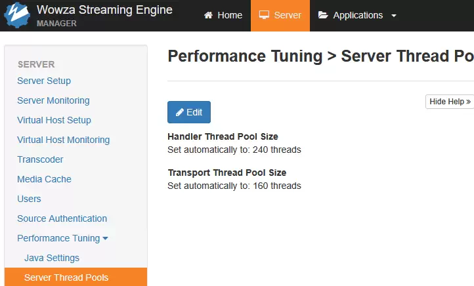Click the Performance Tuning page heading
Image resolution: width=474 pixels, height=286 pixels.
pos(321,56)
